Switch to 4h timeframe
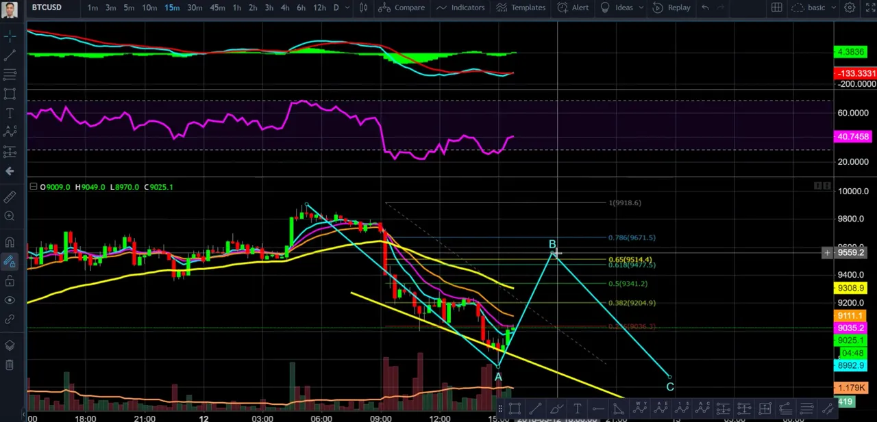The width and height of the screenshot is (877, 422). (285, 8)
